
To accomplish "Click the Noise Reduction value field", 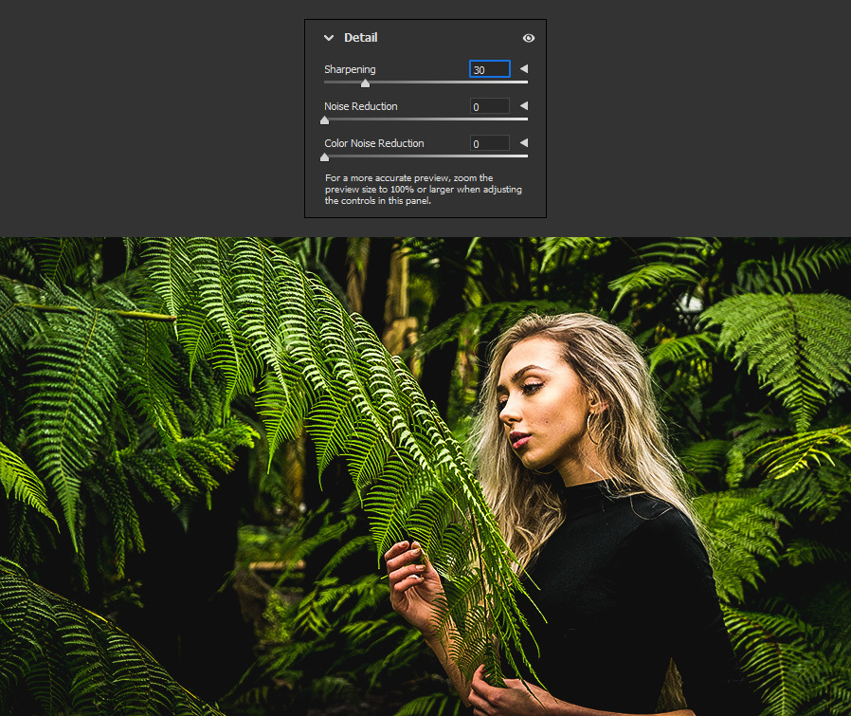I will pos(490,106).
